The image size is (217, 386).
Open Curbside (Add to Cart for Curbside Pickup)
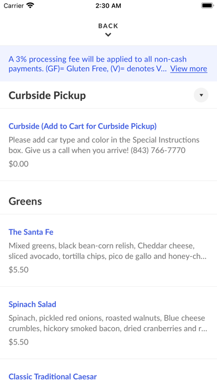(82, 126)
